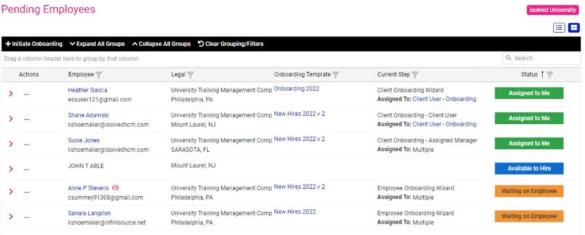Click Susie Jones's Assigned to Me status
The image size is (585, 235).
coord(529,143)
